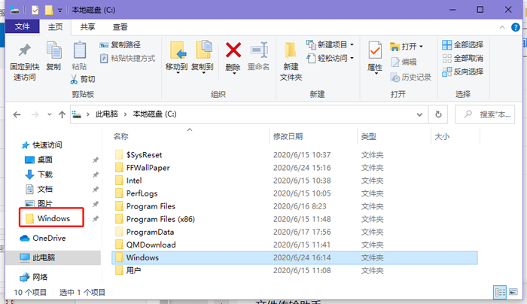Switch to the Share (共享) tab
This screenshot has height=304, width=527.
click(x=87, y=27)
